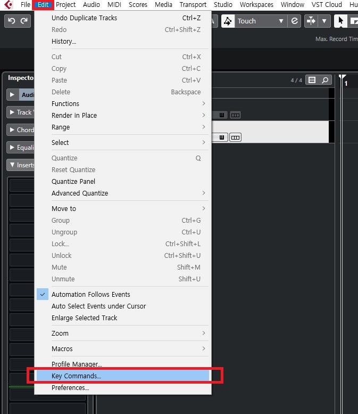Choose Undo Duplicate Tracks
This screenshot has width=358, height=414.
click(x=123, y=18)
